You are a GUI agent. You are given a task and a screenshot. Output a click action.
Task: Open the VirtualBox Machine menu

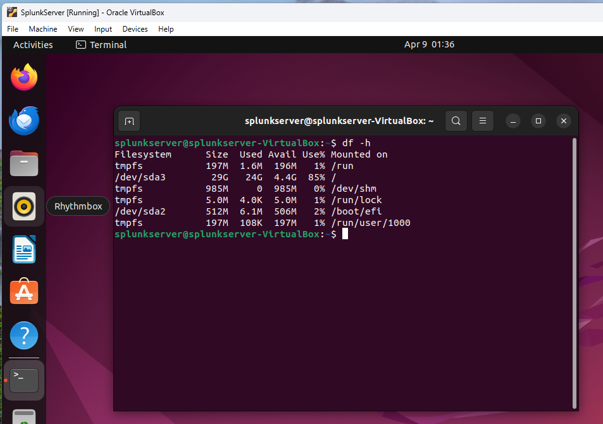click(43, 29)
